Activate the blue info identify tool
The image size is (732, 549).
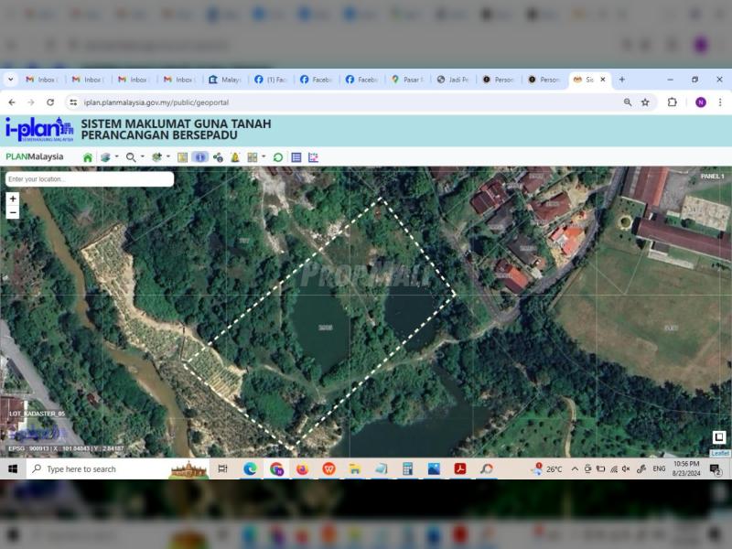click(199, 157)
